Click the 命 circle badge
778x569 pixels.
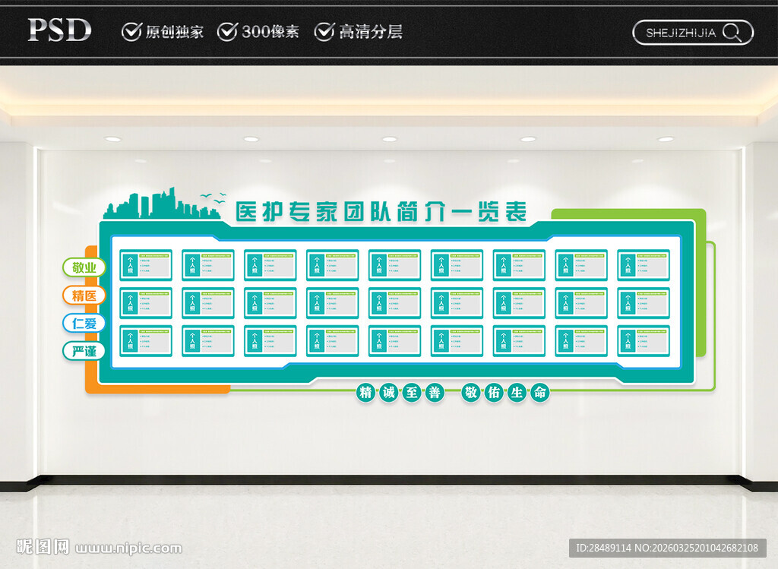[540, 393]
